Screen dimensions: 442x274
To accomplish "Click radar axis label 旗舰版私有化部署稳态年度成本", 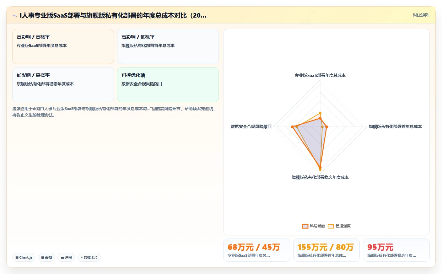I will click(x=320, y=177).
